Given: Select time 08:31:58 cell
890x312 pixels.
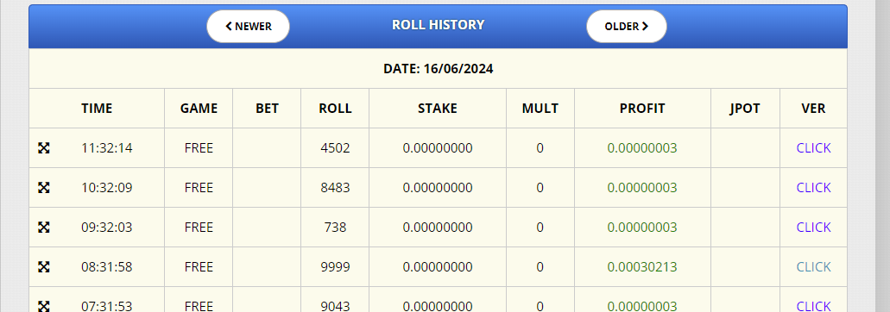Looking at the screenshot, I should tap(107, 266).
